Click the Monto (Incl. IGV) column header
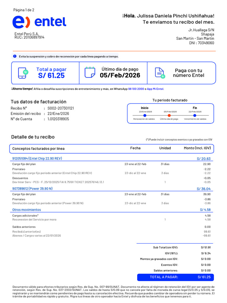Image resolution: width=227 pixels, height=303 pixels. coord(197,148)
